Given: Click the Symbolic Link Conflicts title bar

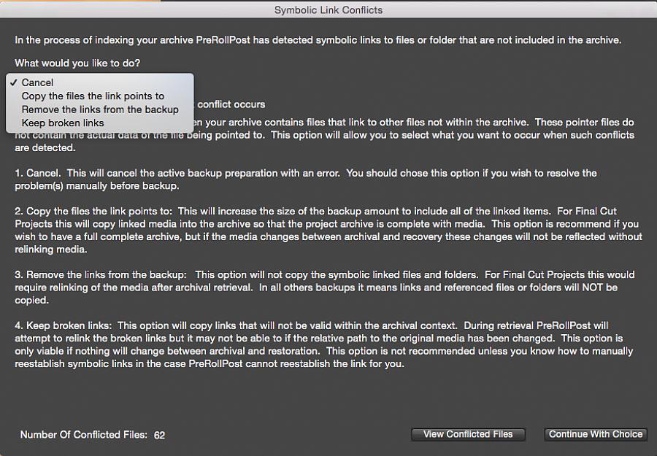Looking at the screenshot, I should point(328,10).
